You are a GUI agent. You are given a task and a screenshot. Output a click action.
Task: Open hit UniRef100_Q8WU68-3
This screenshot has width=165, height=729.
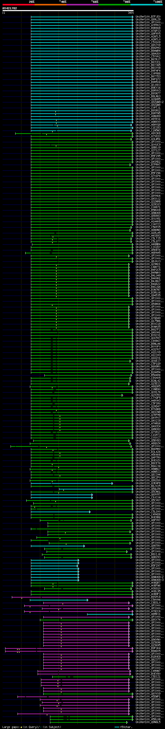click(x=150, y=580)
